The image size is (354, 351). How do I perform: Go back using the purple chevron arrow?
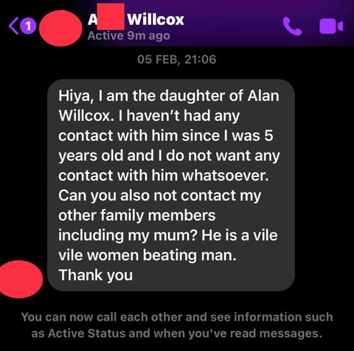click(x=13, y=26)
